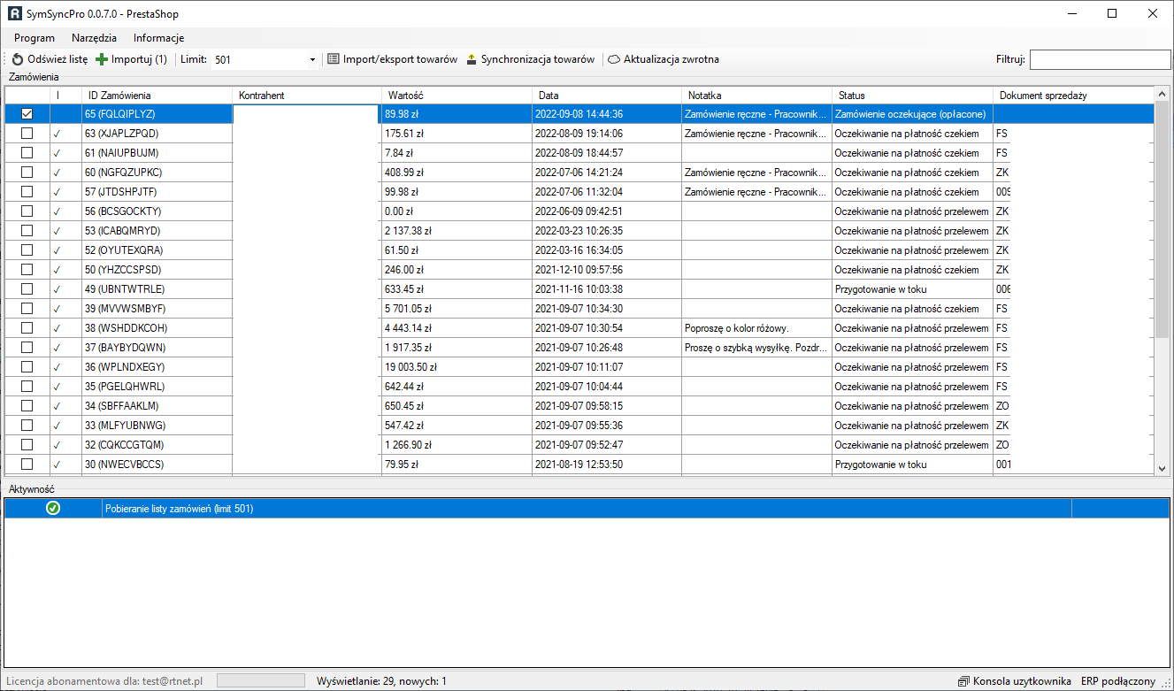1174x691 pixels.
Task: Click the orders list scrollbar up arrow
Action: pyautogui.click(x=1162, y=94)
